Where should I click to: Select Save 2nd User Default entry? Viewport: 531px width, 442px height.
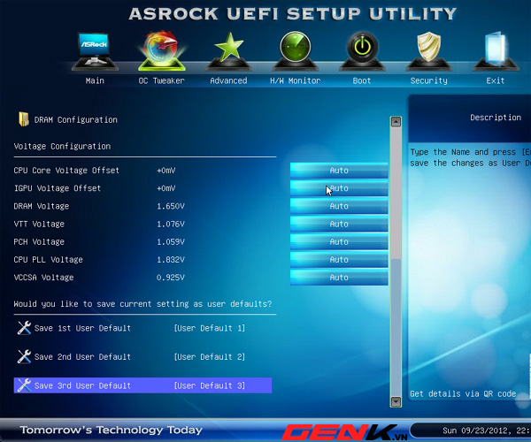point(82,357)
